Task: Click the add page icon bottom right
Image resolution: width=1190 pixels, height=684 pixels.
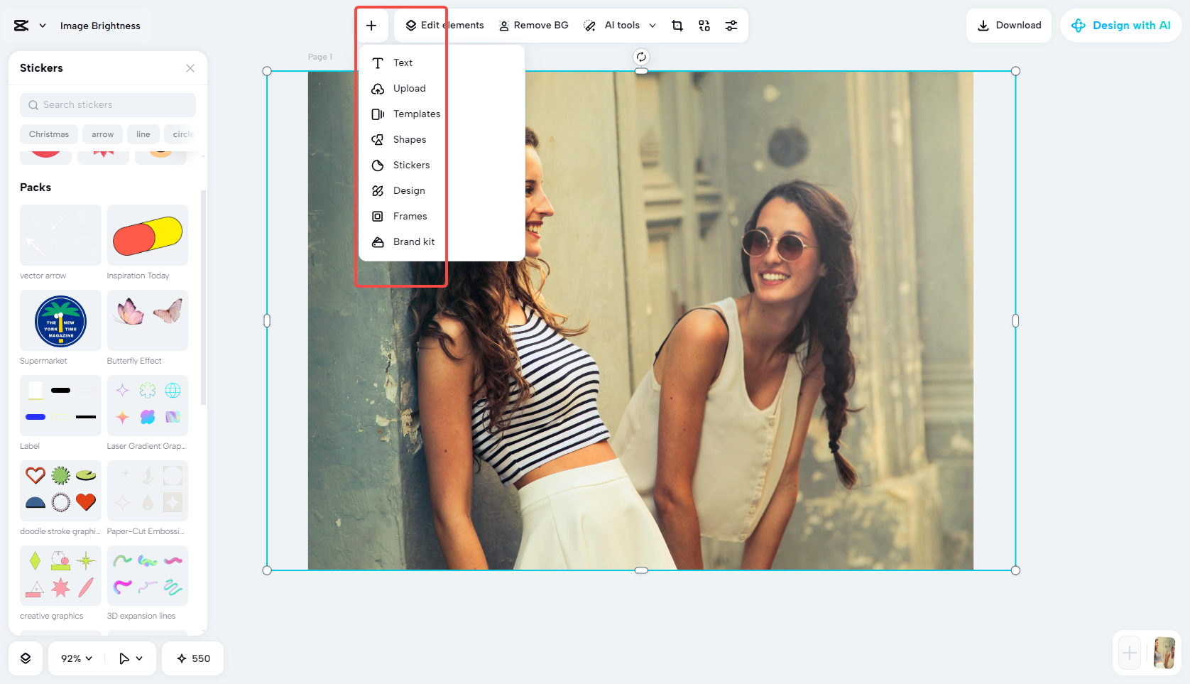Action: tap(1129, 653)
